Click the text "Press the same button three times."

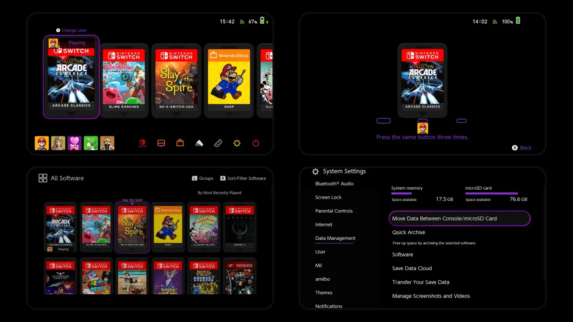[x=422, y=137]
